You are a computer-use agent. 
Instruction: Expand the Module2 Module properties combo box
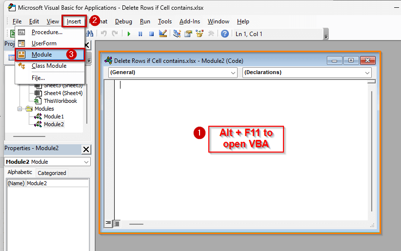(86, 162)
